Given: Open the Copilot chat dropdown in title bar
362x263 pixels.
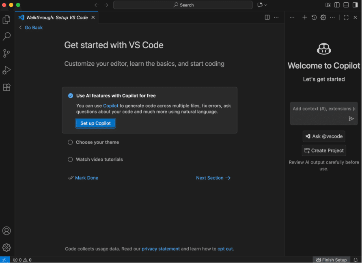Looking at the screenshot, I should [266, 5].
